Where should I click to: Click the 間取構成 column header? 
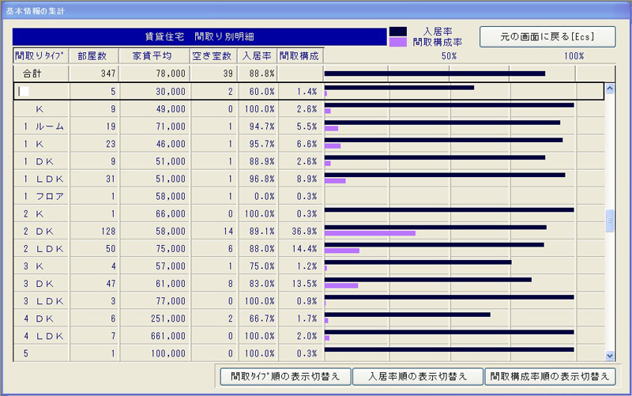click(300, 56)
